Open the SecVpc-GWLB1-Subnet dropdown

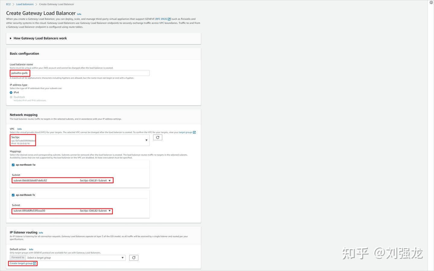[110, 180]
